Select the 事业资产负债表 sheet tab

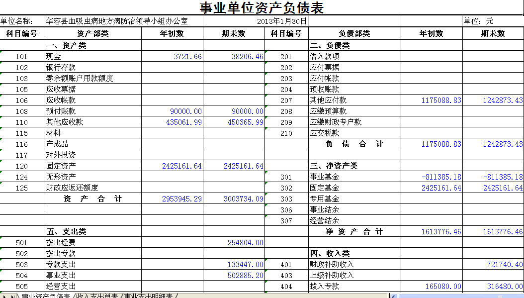point(45,296)
